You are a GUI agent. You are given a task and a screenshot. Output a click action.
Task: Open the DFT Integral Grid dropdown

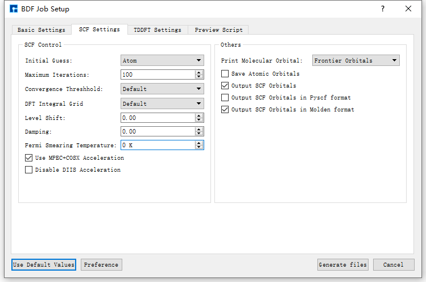point(162,103)
